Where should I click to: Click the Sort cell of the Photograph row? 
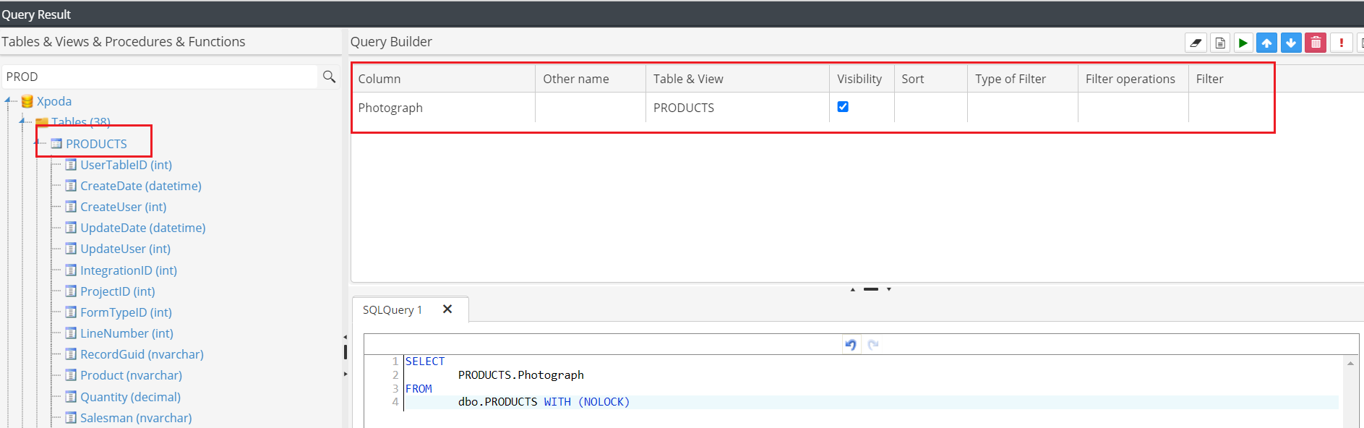click(930, 108)
